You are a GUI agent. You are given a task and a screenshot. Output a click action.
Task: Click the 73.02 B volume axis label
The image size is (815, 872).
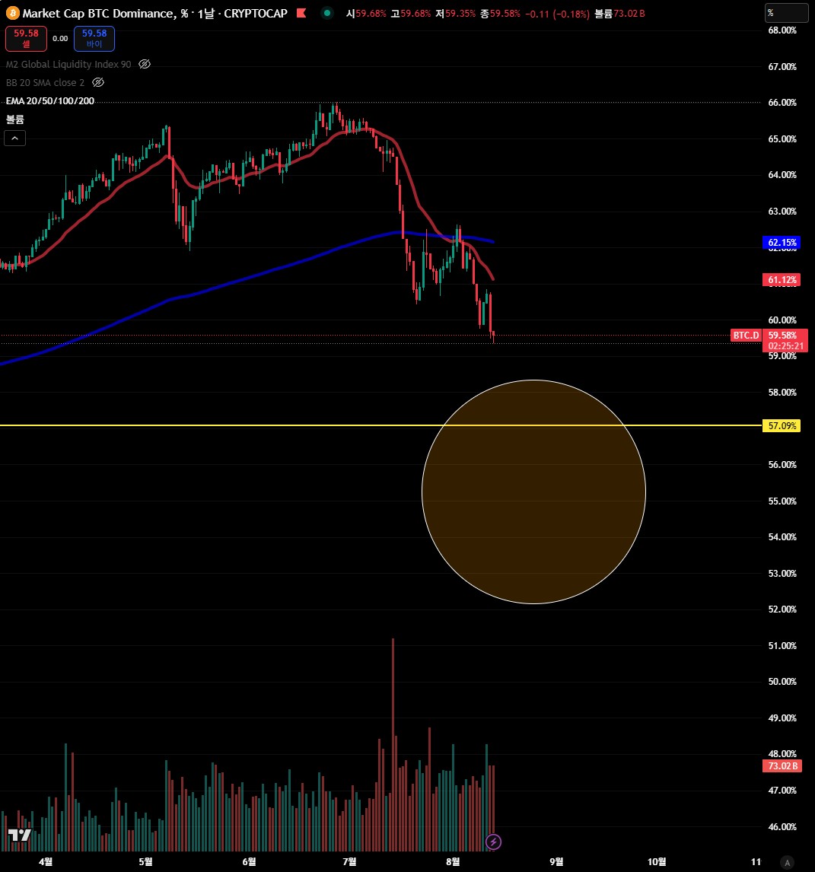coord(781,765)
